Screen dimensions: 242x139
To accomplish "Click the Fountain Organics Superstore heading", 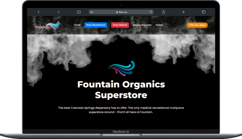I will (121, 90).
